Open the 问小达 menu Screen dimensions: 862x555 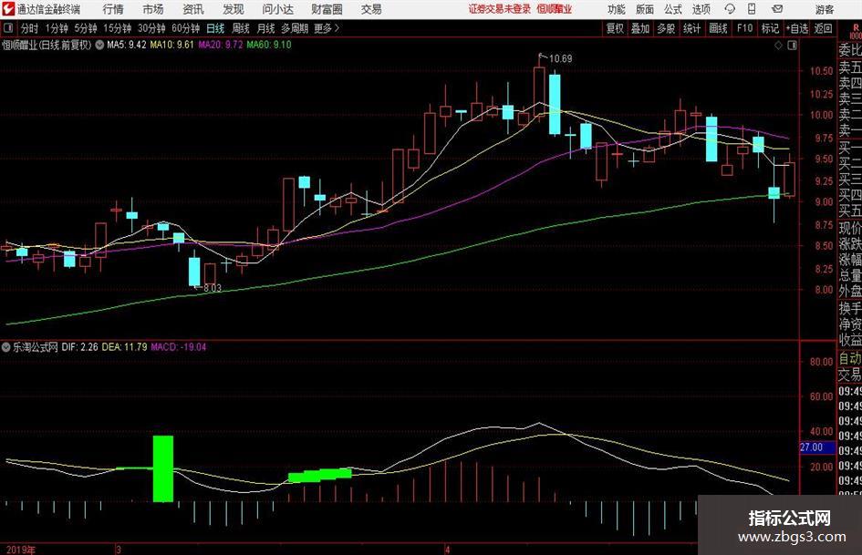click(x=277, y=9)
